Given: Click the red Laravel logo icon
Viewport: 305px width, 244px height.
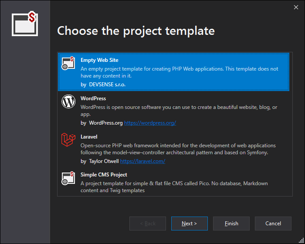Looking at the screenshot, I should pyautogui.click(x=68, y=139).
